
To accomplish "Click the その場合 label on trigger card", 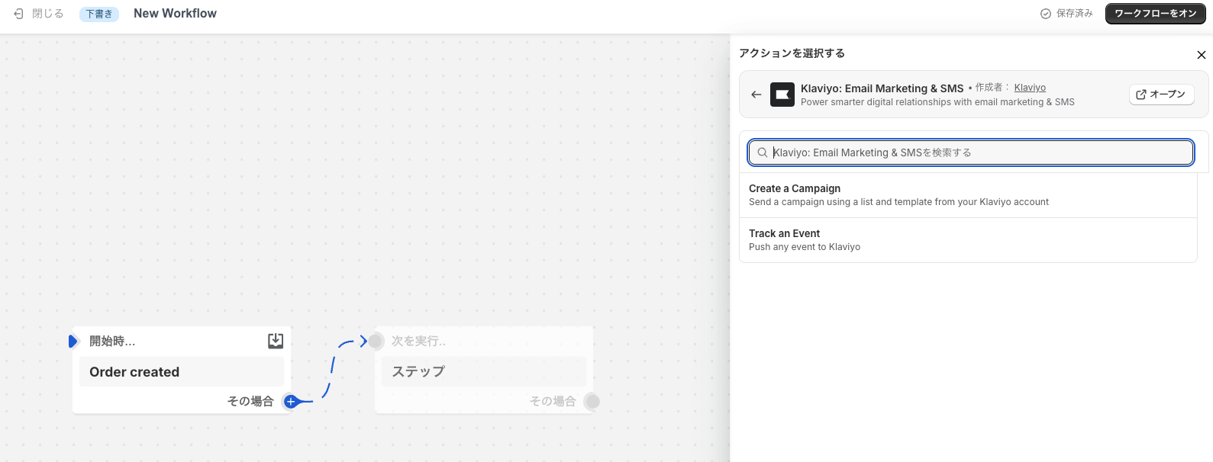I will [250, 401].
